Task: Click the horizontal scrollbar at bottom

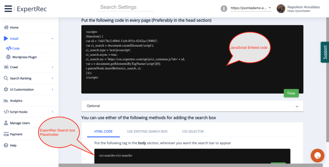Action: point(191,165)
